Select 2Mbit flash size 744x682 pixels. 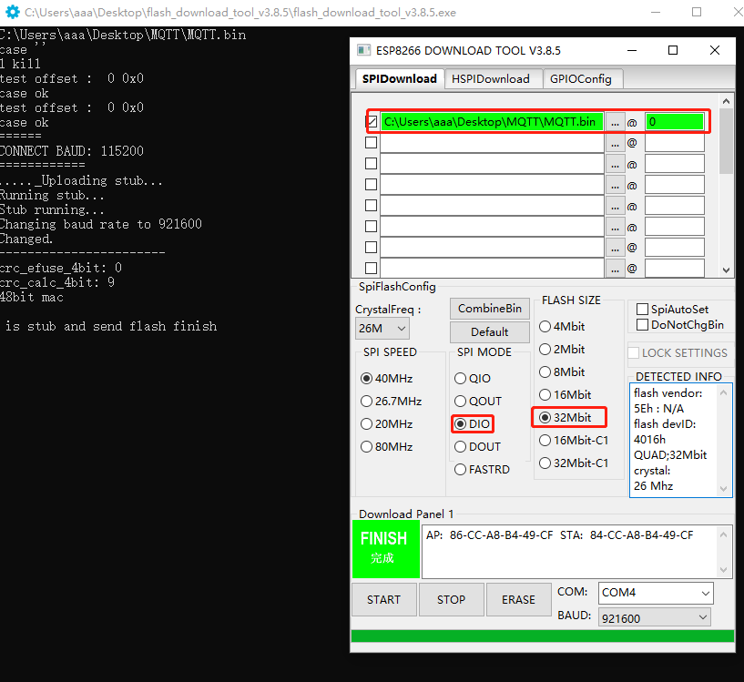coord(562,350)
